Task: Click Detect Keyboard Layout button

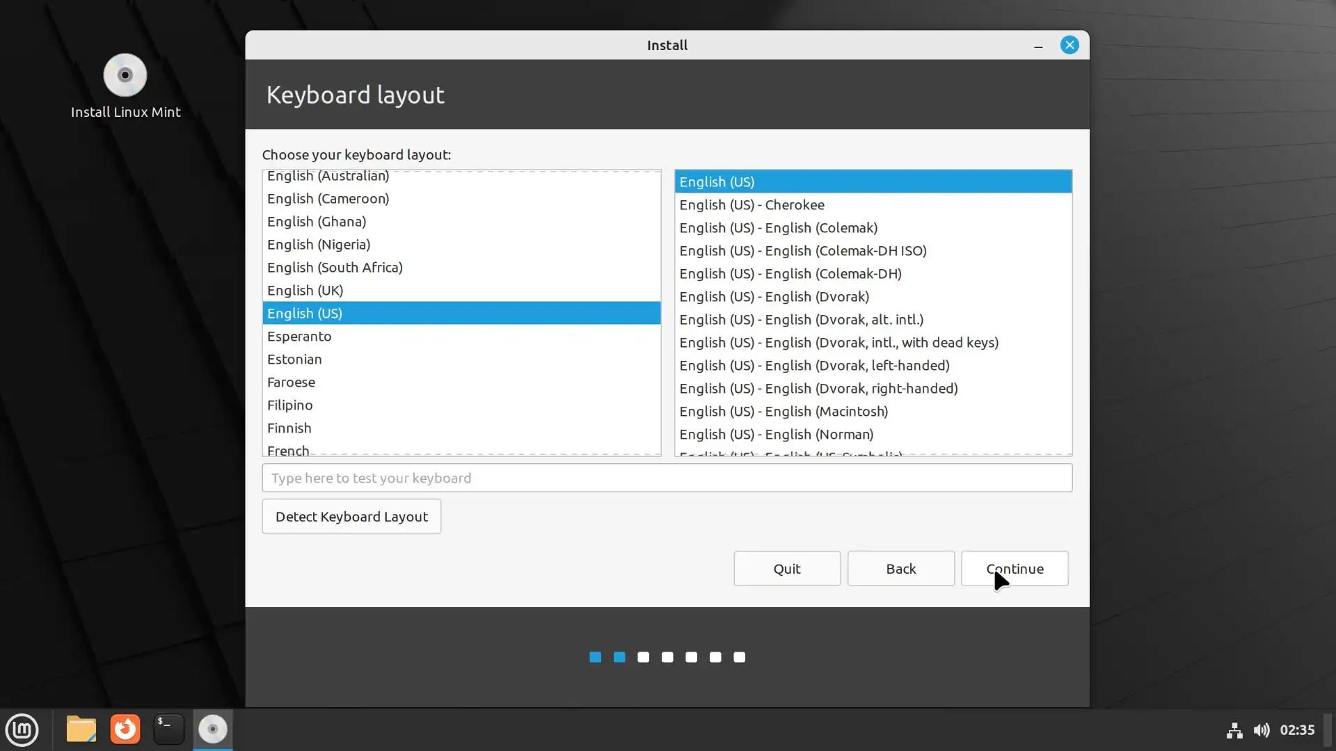Action: coord(351,517)
